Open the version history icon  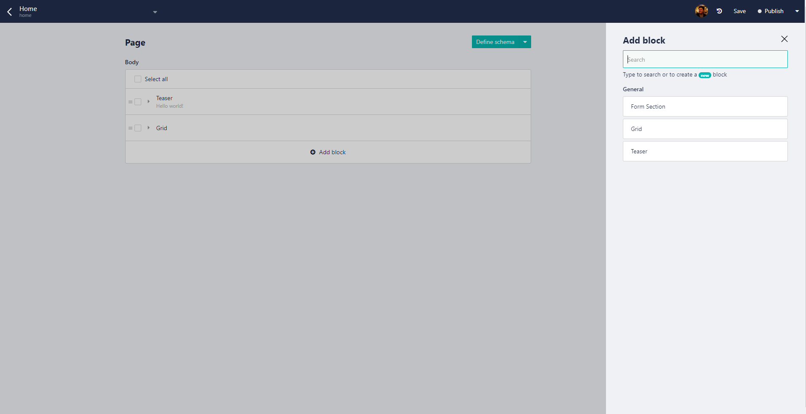click(719, 11)
